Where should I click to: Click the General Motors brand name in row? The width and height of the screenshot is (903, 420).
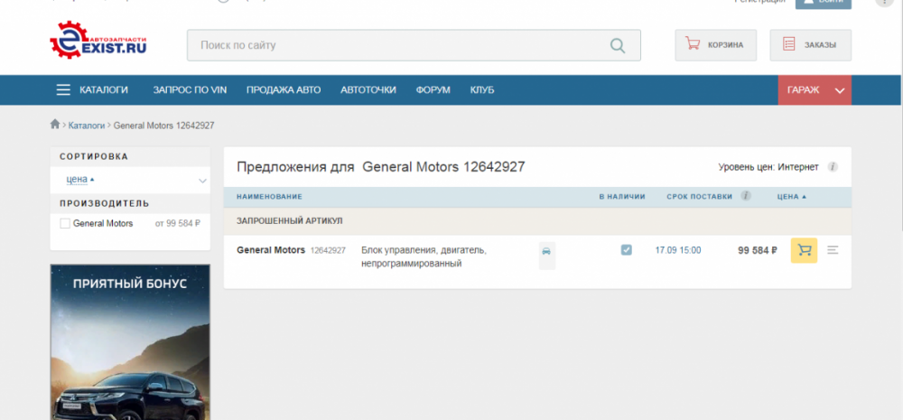[271, 250]
